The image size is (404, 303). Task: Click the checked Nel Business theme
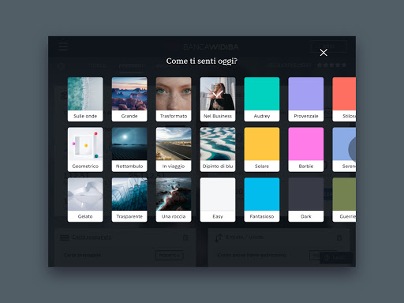(x=218, y=99)
